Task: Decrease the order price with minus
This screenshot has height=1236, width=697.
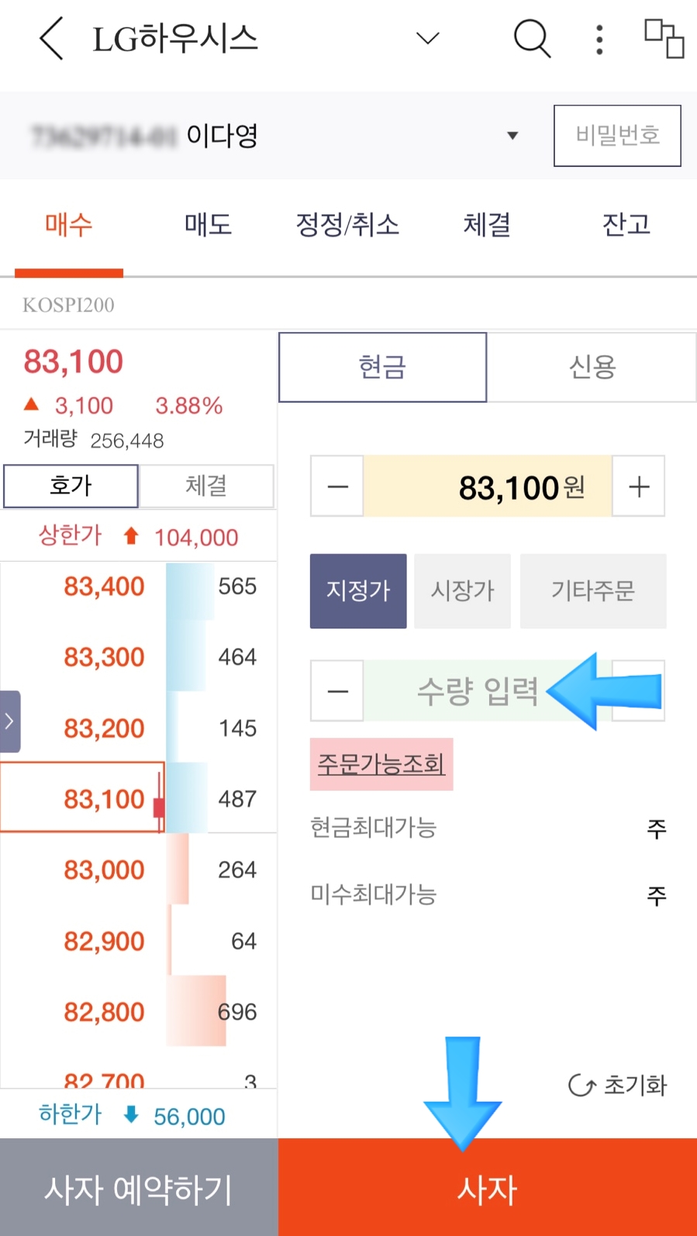Action: [337, 486]
